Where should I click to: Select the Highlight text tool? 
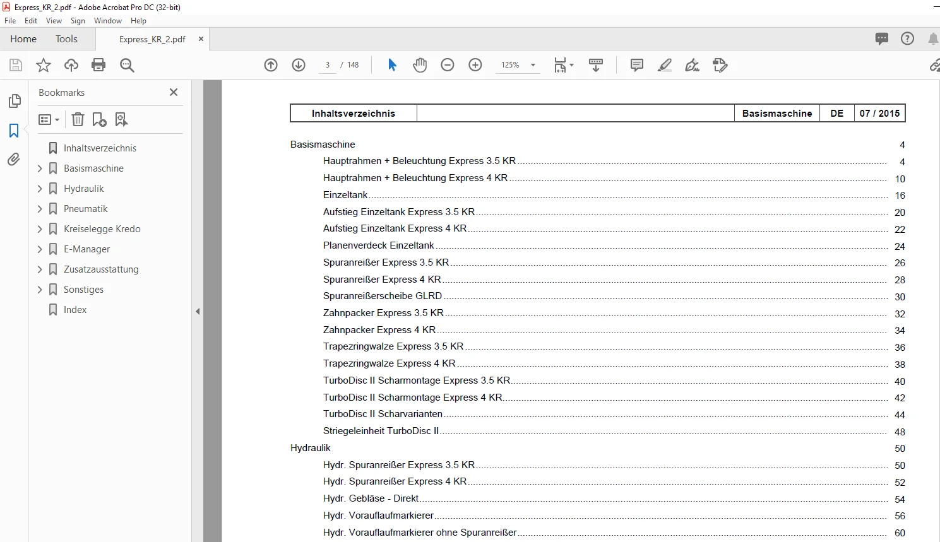[665, 65]
